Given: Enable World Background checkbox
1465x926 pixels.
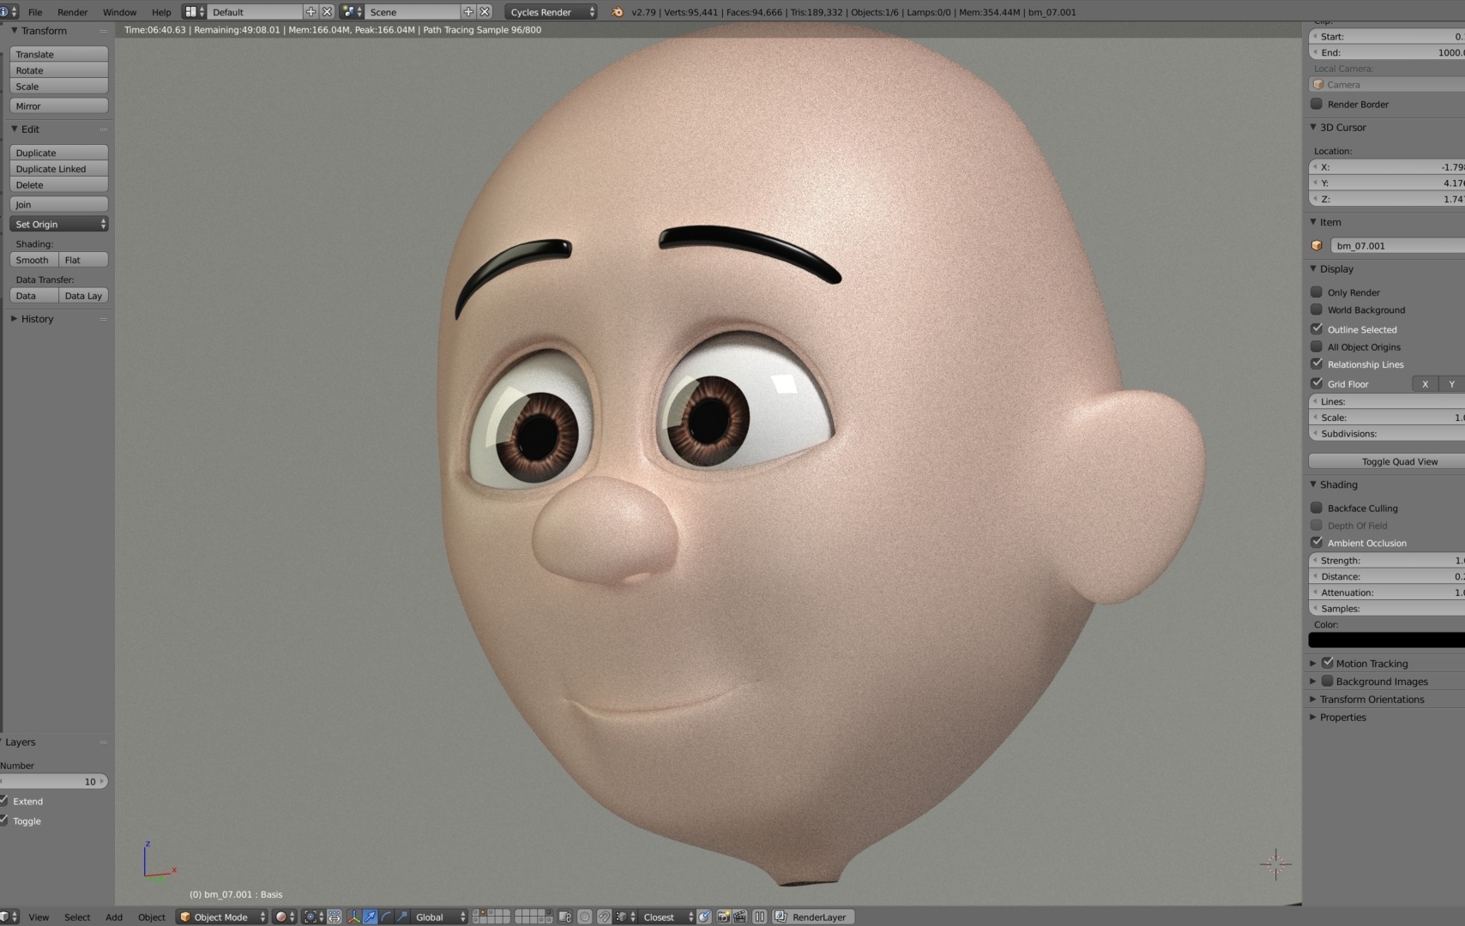Looking at the screenshot, I should pyautogui.click(x=1317, y=310).
